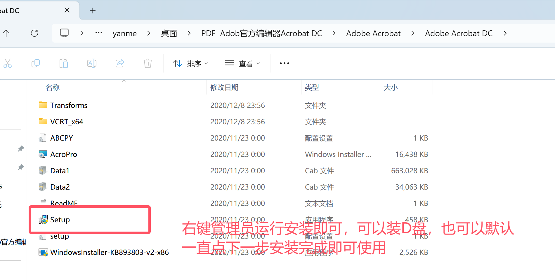Click the Share icon
The height and width of the screenshot is (280, 555).
[x=120, y=63]
